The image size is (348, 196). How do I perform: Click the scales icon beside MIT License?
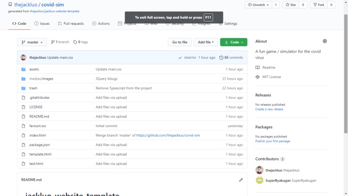click(x=257, y=77)
